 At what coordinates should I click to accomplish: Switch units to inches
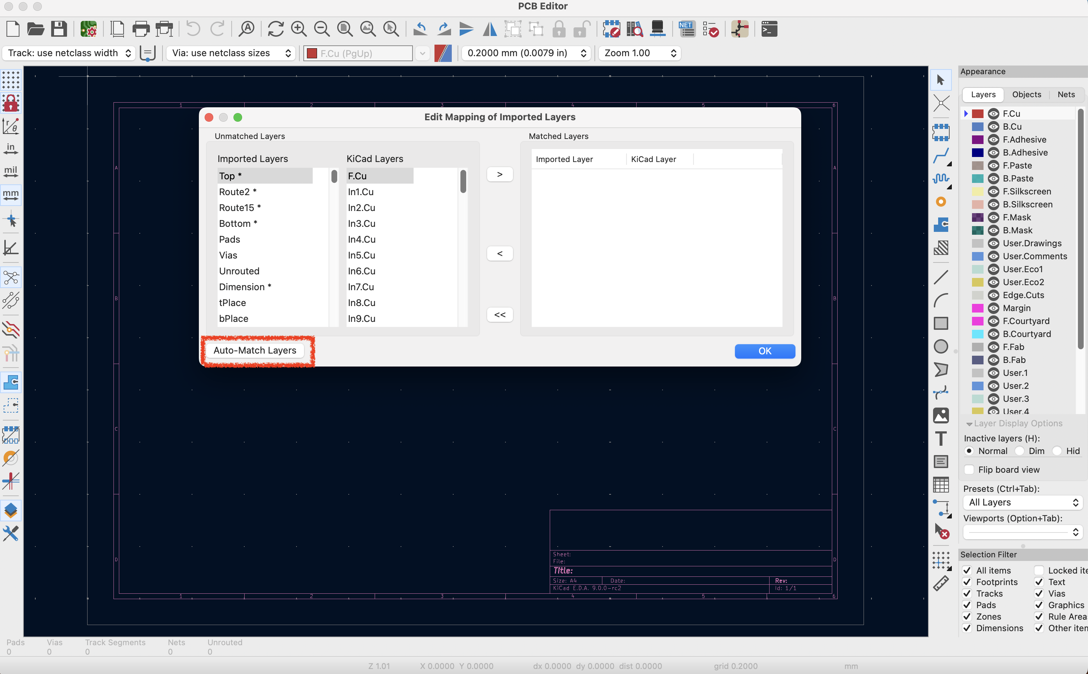[11, 148]
